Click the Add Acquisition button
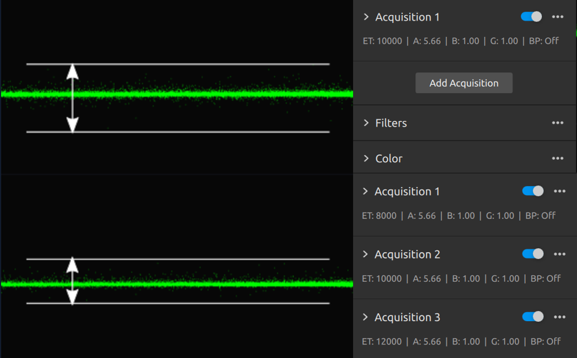This screenshot has width=577, height=358. (463, 83)
